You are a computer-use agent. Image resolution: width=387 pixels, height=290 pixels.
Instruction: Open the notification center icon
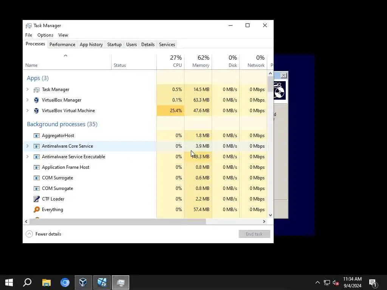(373, 283)
